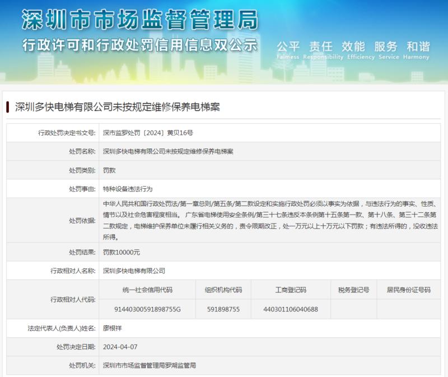Click the 行政许可和行政处罚信用信息双公示 subtitle
448x377 pixels.
[140, 45]
